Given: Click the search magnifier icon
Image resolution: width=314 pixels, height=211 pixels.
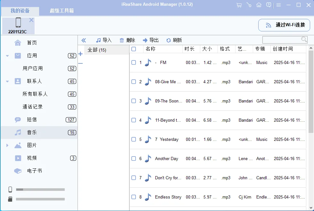Looking at the screenshot, I should coord(304,39).
